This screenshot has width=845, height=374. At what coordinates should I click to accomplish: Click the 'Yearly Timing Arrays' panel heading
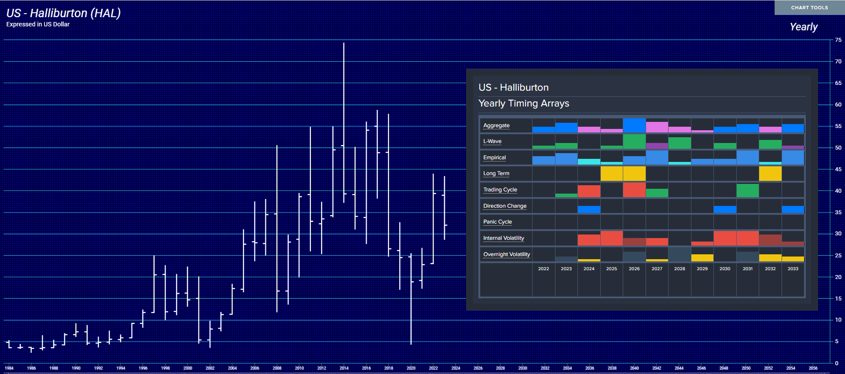point(524,103)
